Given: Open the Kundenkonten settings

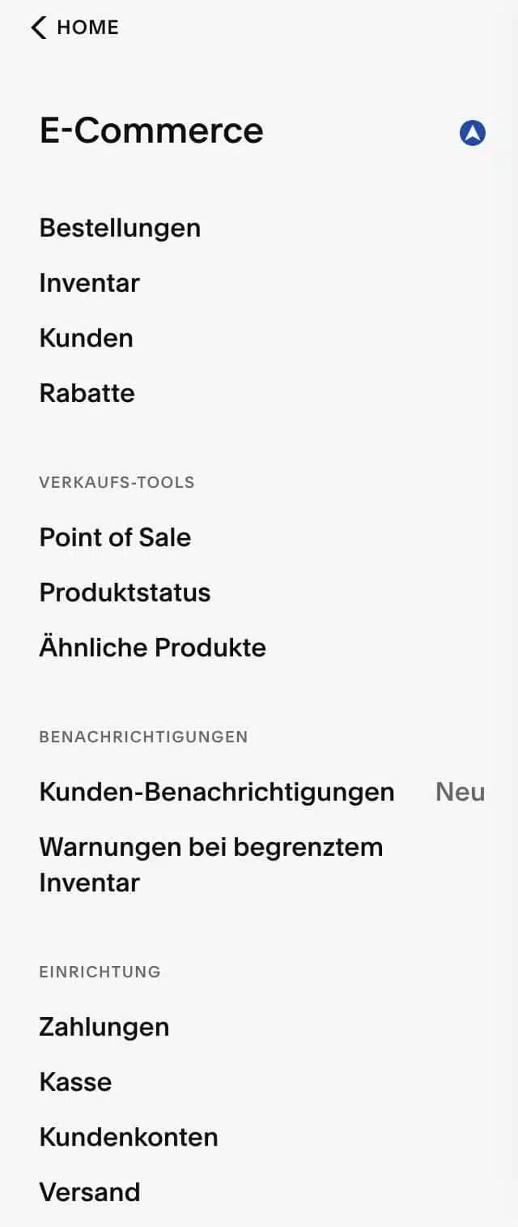Looking at the screenshot, I should [x=128, y=1137].
